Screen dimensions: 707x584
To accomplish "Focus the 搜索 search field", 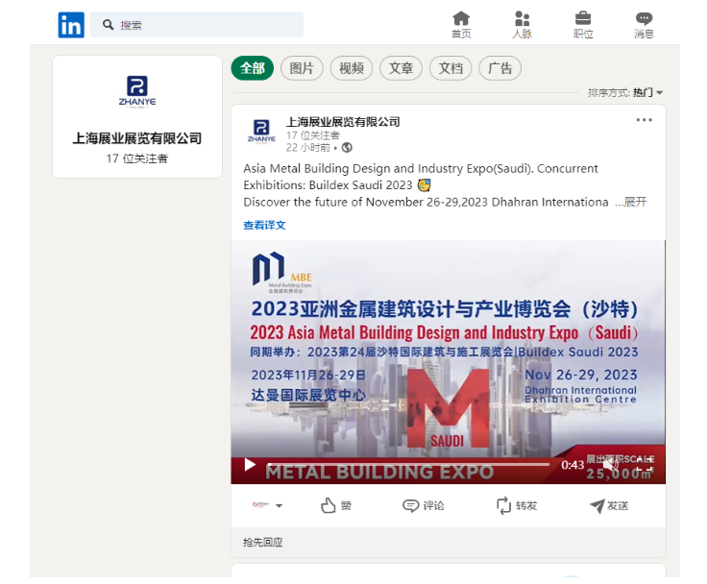I will point(197,25).
